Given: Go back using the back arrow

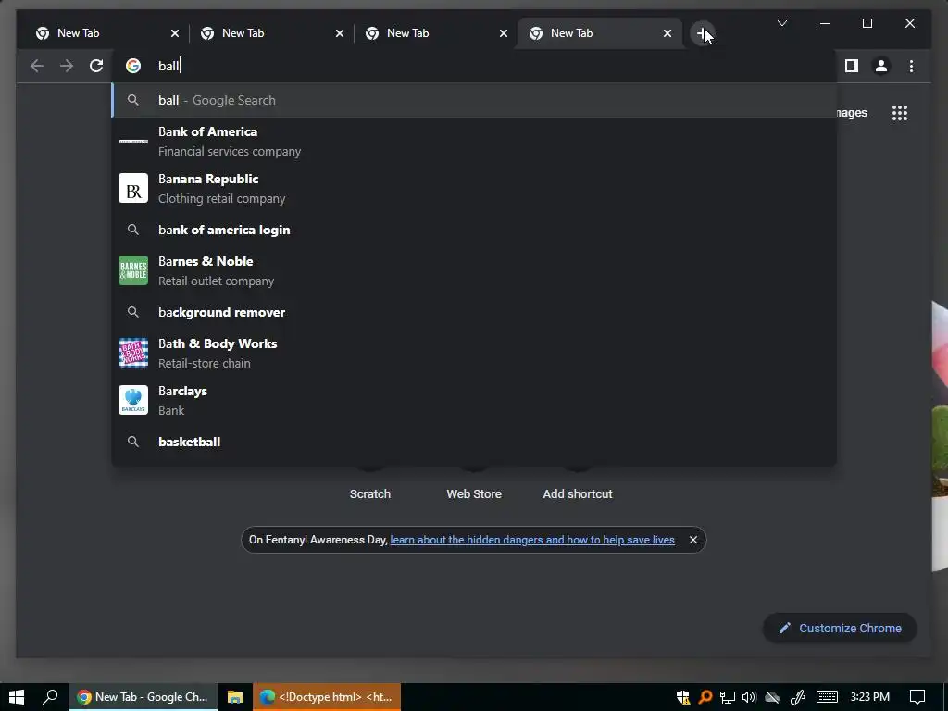Looking at the screenshot, I should coord(37,66).
